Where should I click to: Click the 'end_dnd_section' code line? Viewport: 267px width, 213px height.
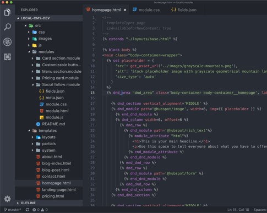click(133, 195)
